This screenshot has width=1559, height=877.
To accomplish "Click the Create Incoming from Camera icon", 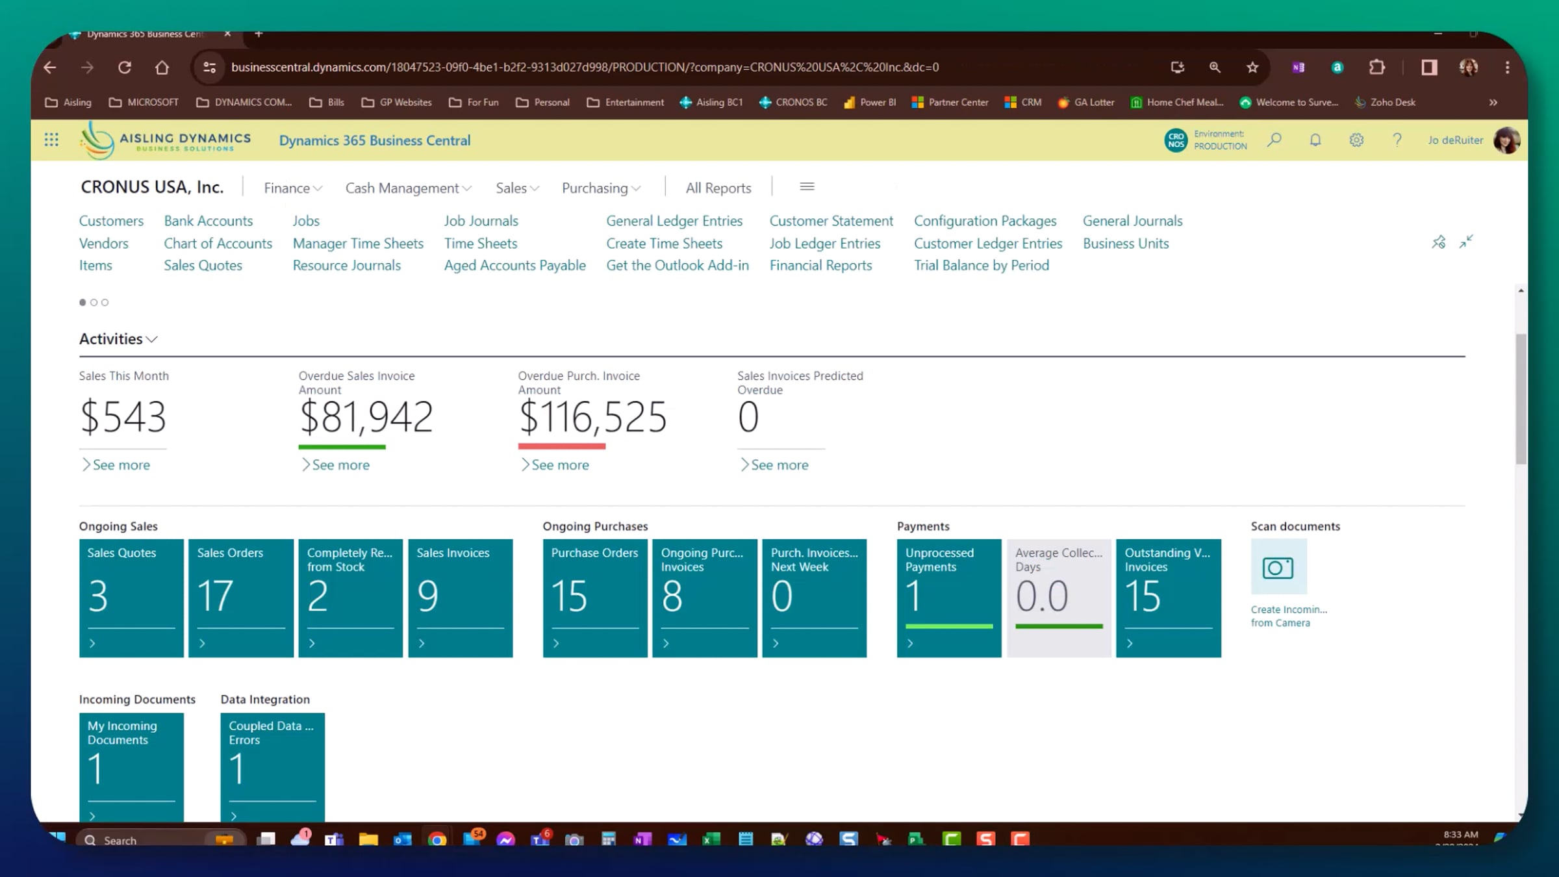I will 1278,567.
